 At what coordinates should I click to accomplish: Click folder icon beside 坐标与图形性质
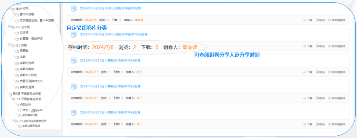(20, 126)
